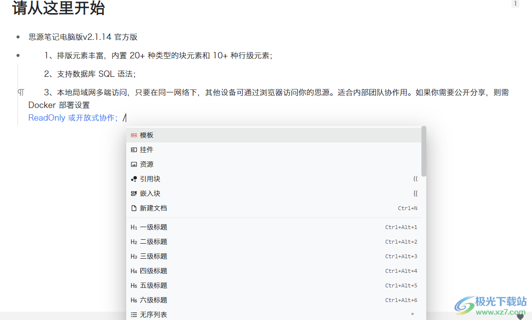Click the 无序列表 unordered list icon

pyautogui.click(x=134, y=314)
